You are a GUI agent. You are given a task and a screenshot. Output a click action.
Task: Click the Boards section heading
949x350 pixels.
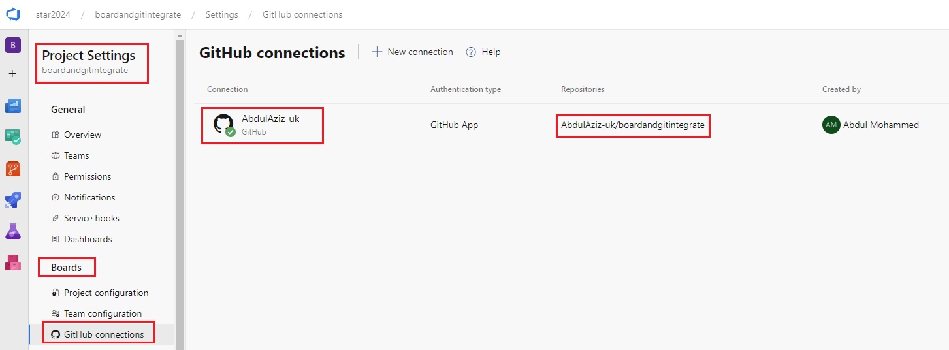tap(66, 268)
